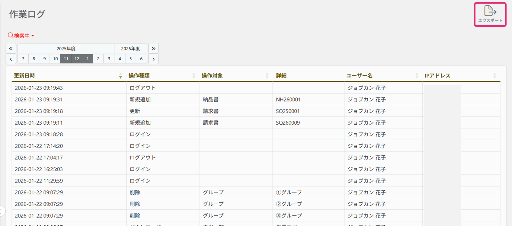Screen dimensions: 512x226
Task: Click the Export (エクスポート) icon
Action: [x=490, y=14]
